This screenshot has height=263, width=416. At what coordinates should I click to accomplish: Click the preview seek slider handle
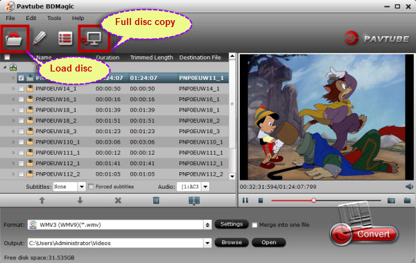[x=313, y=201]
